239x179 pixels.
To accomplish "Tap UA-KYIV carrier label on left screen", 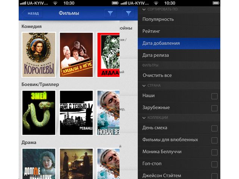I will [x=37, y=3].
